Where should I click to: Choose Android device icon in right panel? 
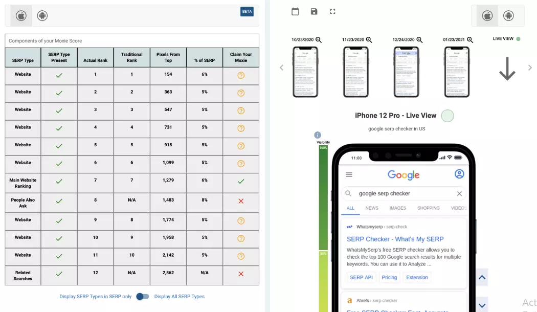[508, 16]
